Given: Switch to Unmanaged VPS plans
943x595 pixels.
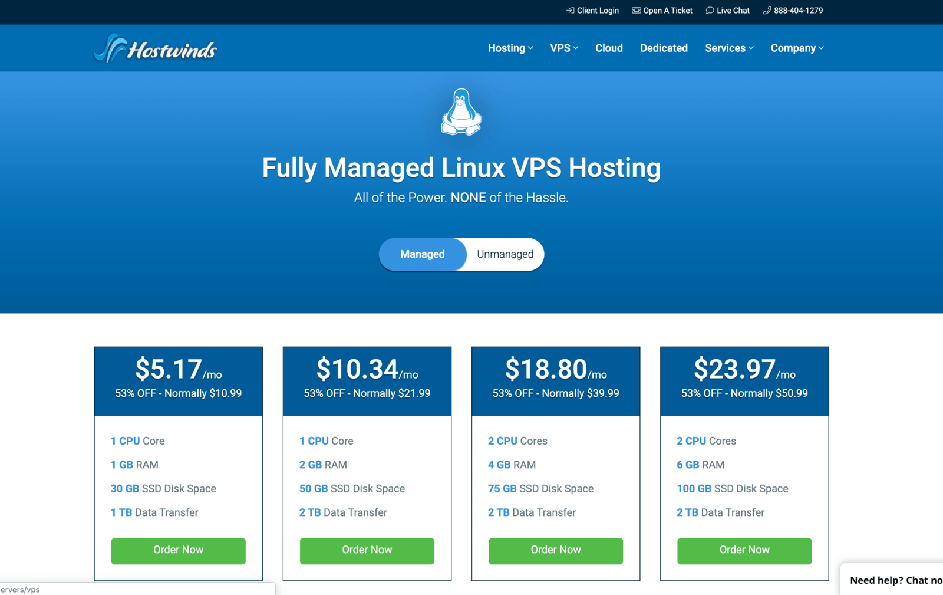Looking at the screenshot, I should tap(505, 254).
